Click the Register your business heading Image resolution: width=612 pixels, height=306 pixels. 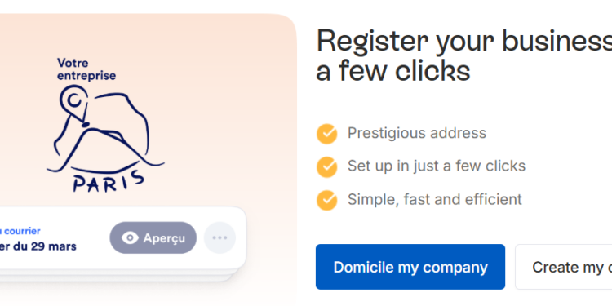tap(463, 55)
